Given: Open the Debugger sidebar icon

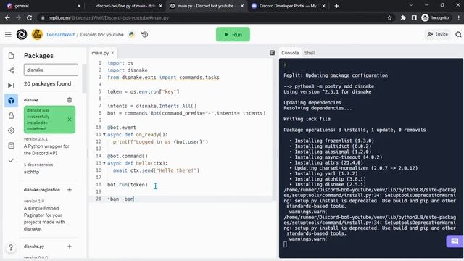Looking at the screenshot, I should [12, 86].
